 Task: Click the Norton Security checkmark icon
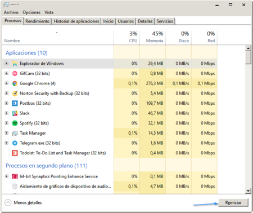coord(15,94)
